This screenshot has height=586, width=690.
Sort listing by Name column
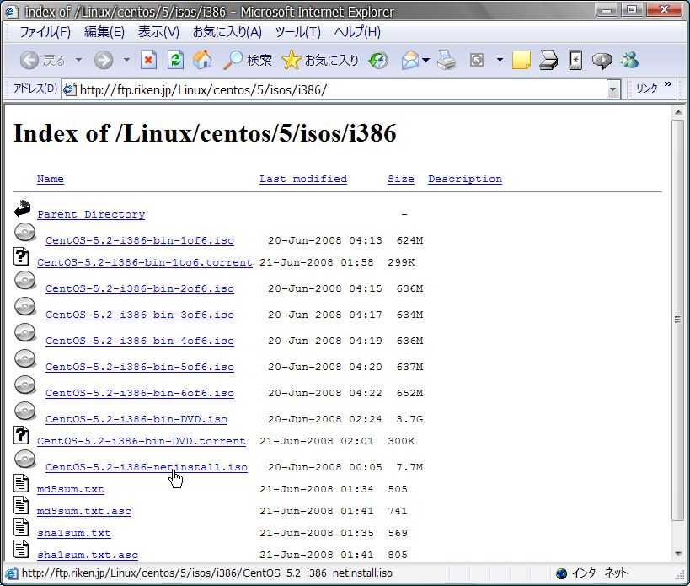tap(51, 180)
